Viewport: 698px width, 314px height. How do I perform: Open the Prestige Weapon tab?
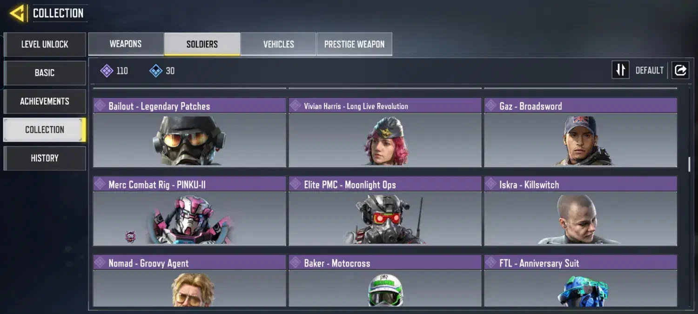point(354,44)
